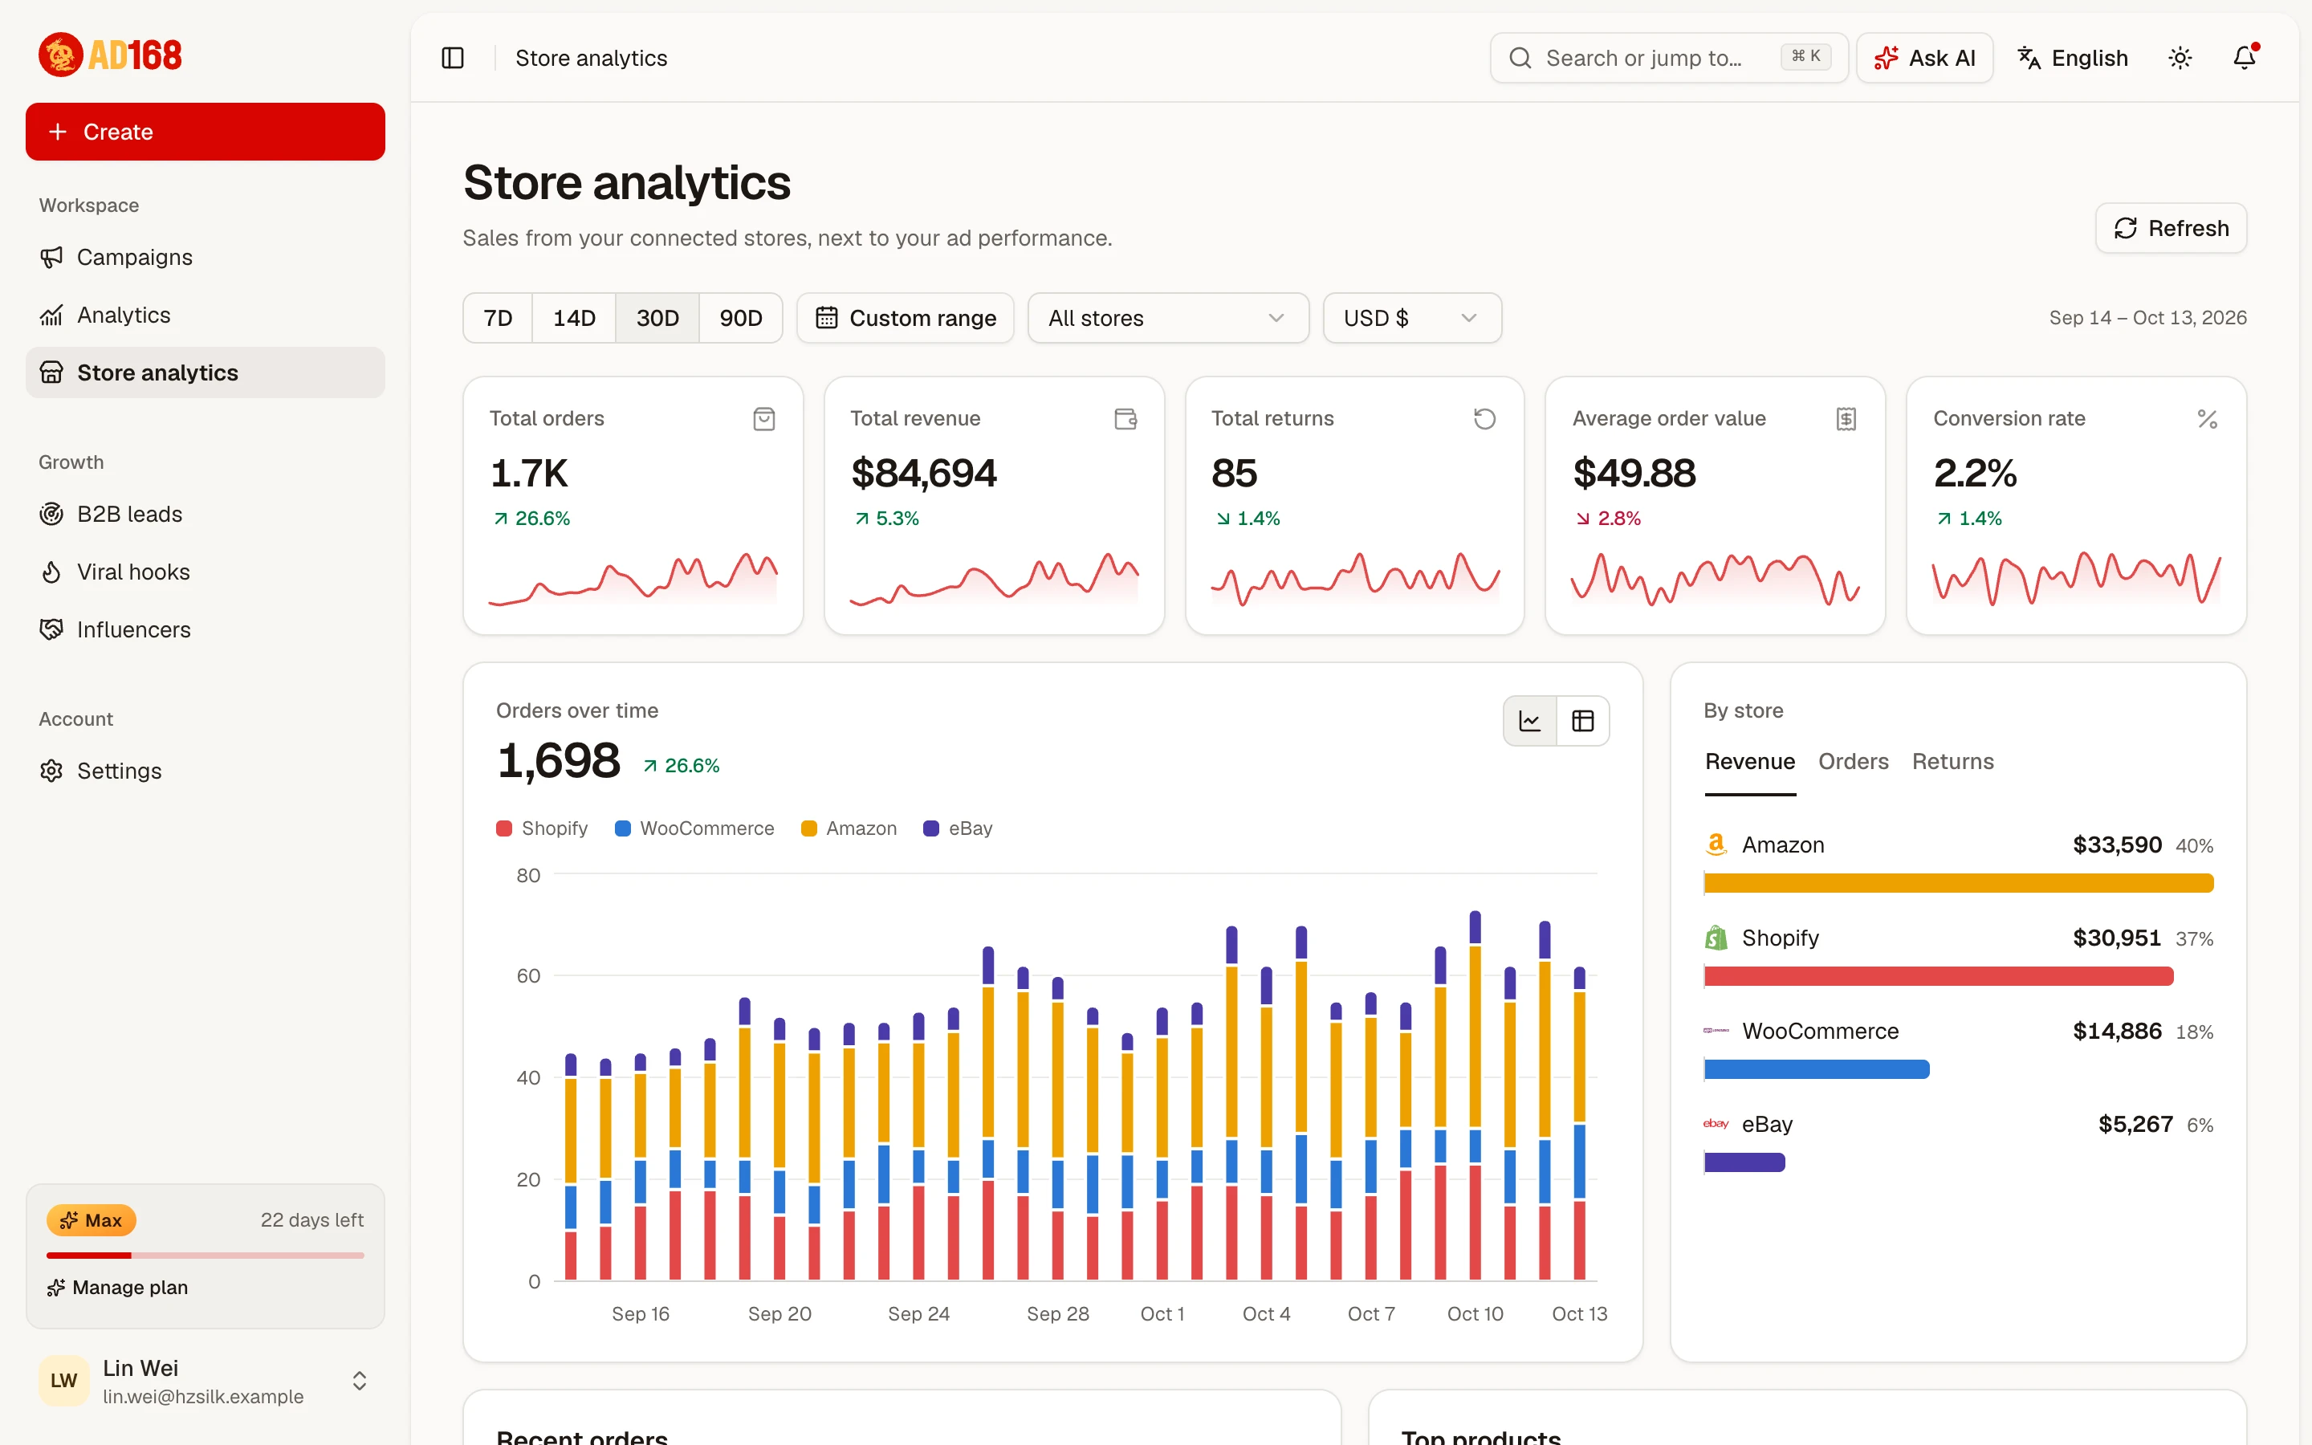
Task: Click the Total revenue sparkline chart
Action: click(x=994, y=579)
